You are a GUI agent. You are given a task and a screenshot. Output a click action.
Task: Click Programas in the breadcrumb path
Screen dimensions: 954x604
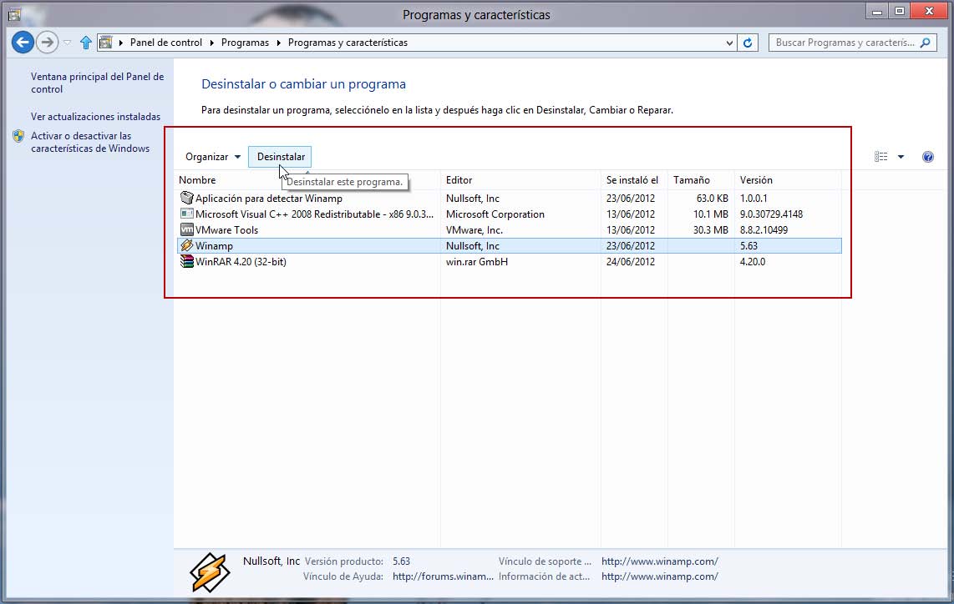tap(245, 43)
